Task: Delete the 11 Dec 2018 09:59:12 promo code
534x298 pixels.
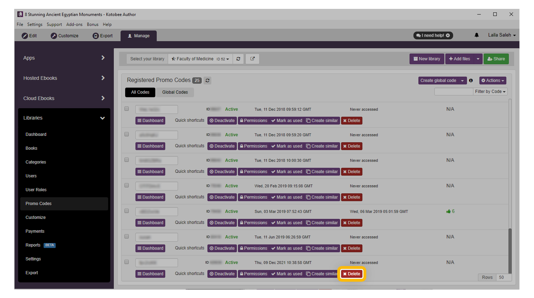Action: coord(352,121)
